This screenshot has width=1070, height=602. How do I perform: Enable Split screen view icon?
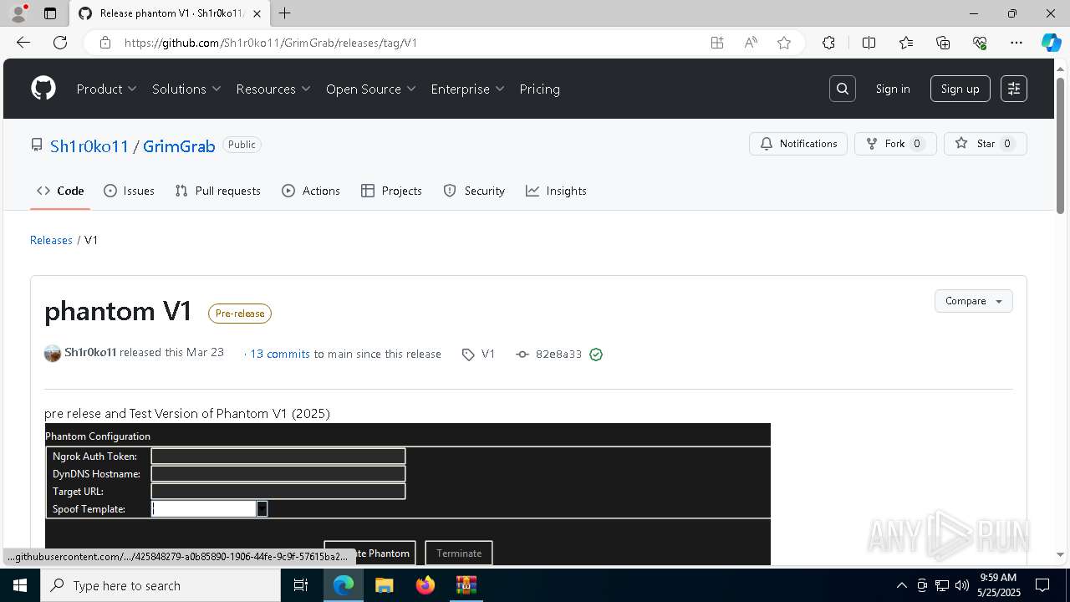click(x=869, y=43)
